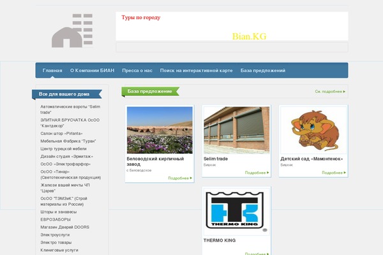
Task: Open Магазин Дверей DOORS link
Action: tap(64, 227)
